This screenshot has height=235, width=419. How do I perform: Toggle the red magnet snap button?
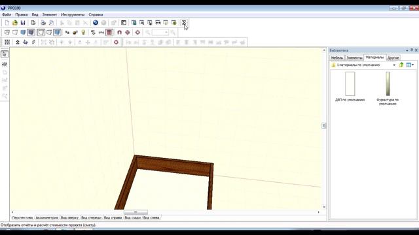click(119, 33)
